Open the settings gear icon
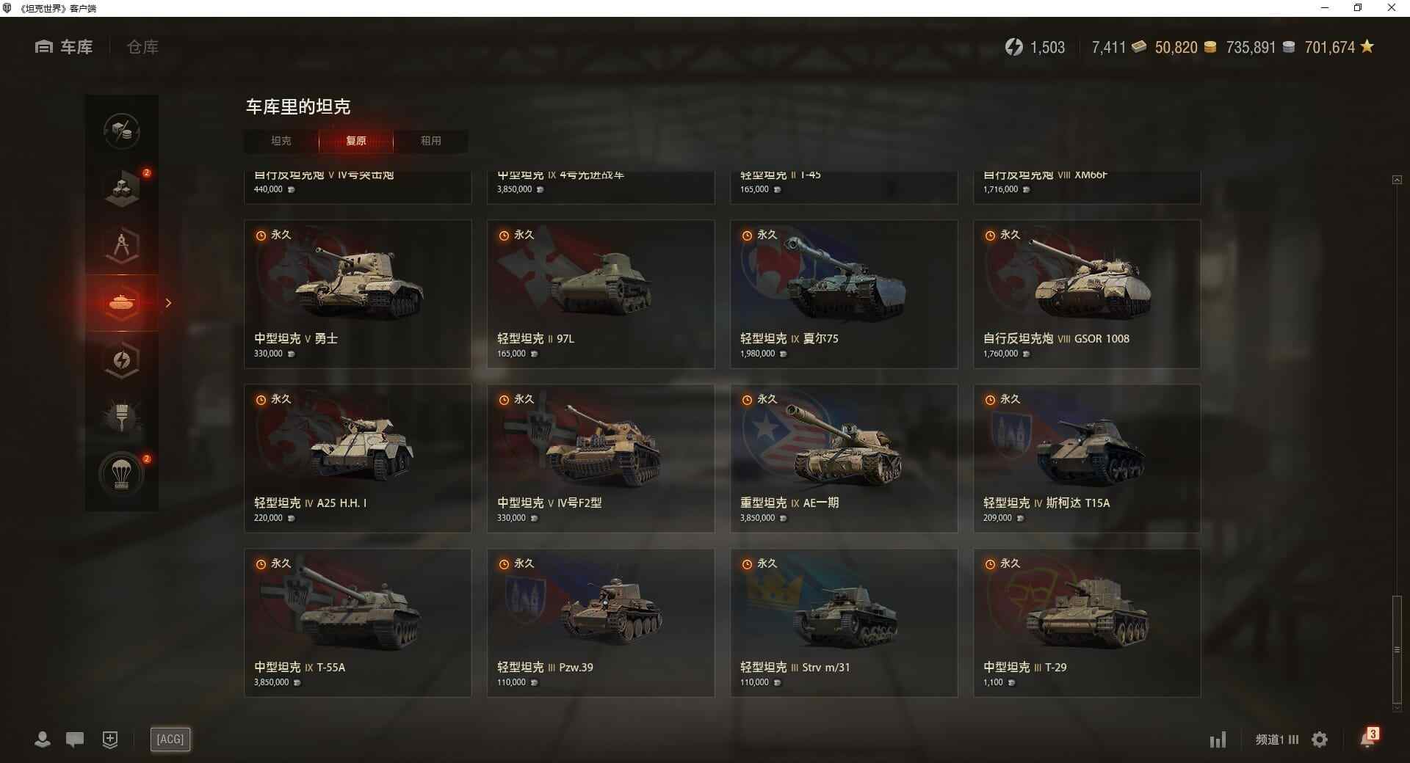 [1320, 740]
